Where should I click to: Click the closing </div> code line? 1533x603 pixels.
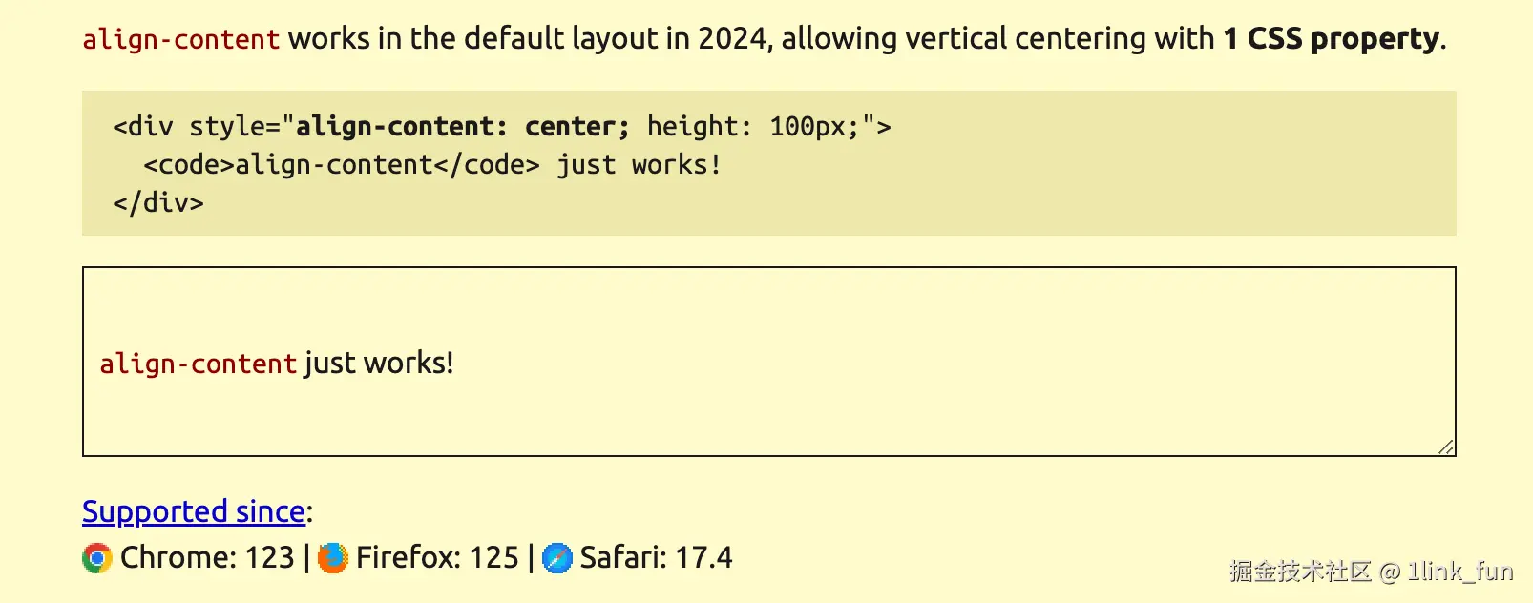(158, 202)
